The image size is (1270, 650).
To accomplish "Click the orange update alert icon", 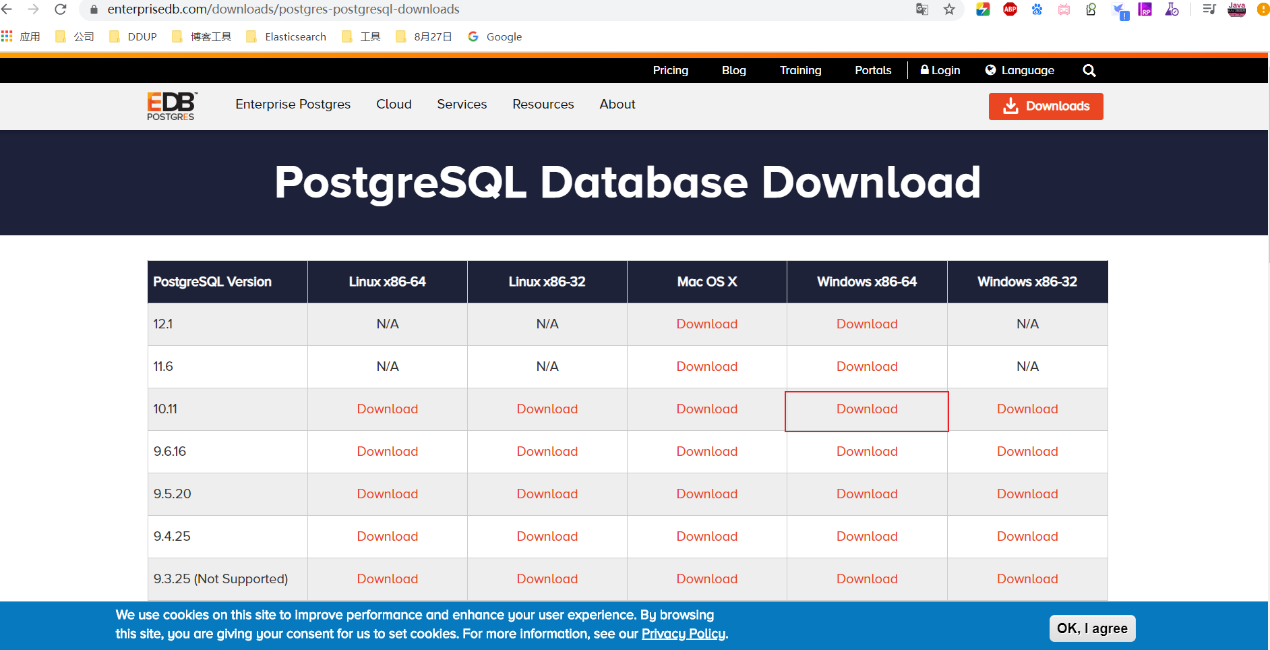I will click(1263, 9).
